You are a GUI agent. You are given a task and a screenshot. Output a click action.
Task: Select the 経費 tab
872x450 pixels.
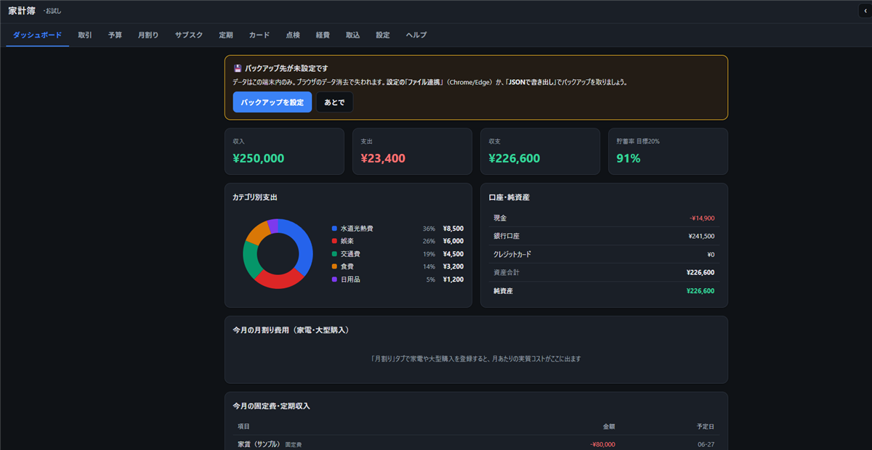(x=323, y=35)
